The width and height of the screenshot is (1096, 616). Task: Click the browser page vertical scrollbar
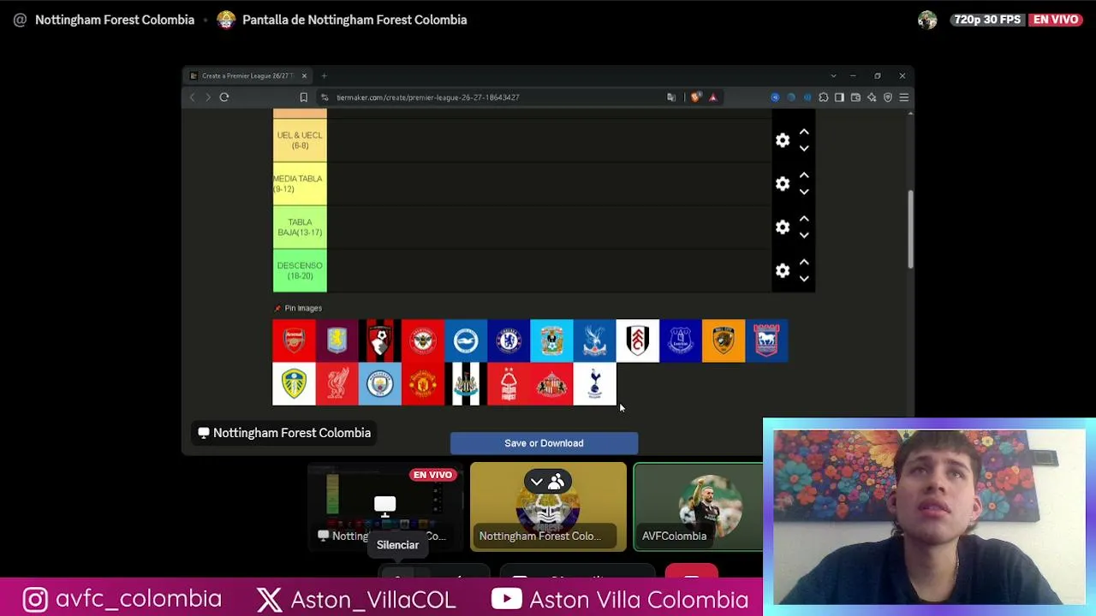909,229
